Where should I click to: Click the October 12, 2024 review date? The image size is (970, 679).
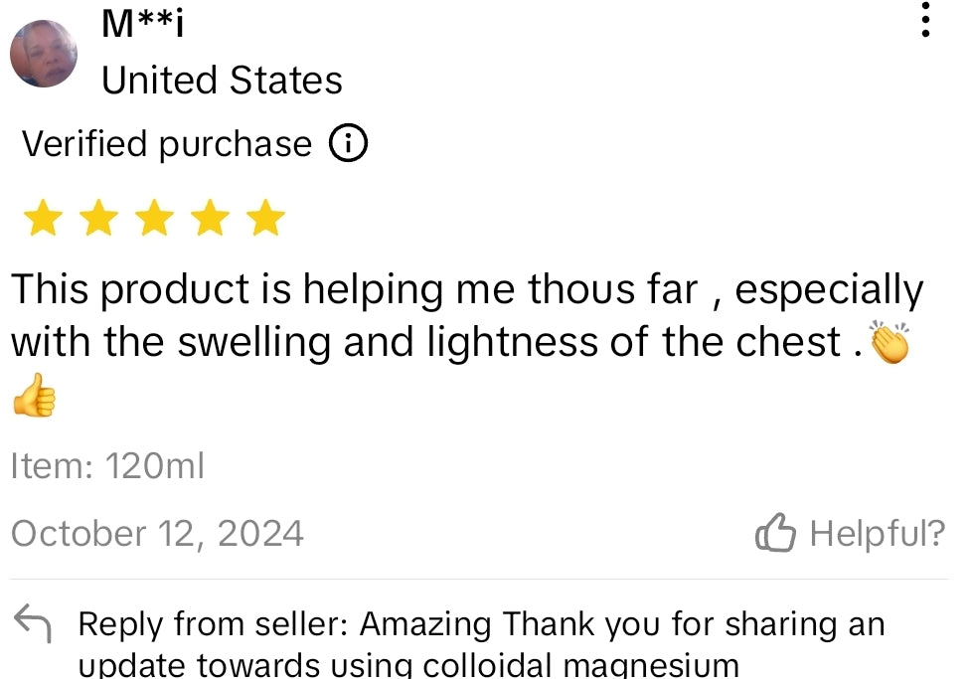point(157,534)
